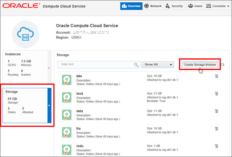Open the menu icon for bits volume
This screenshot has height=157, width=232.
click(217, 76)
